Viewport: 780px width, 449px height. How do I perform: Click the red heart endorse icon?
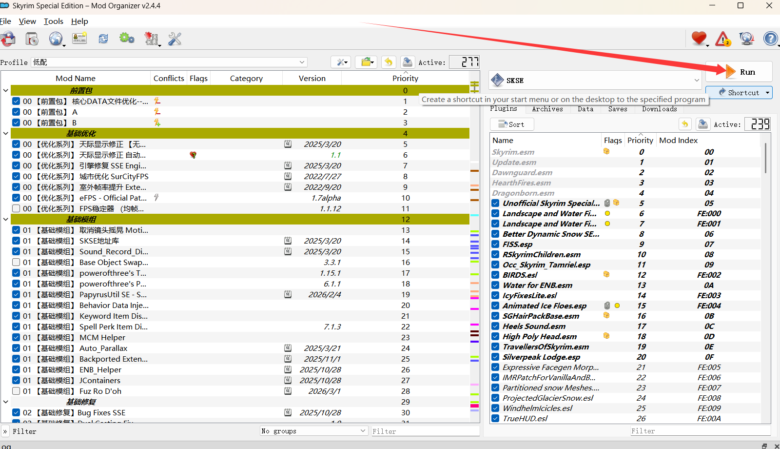[699, 39]
